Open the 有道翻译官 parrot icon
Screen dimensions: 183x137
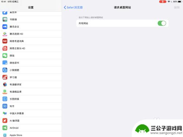point(5,84)
